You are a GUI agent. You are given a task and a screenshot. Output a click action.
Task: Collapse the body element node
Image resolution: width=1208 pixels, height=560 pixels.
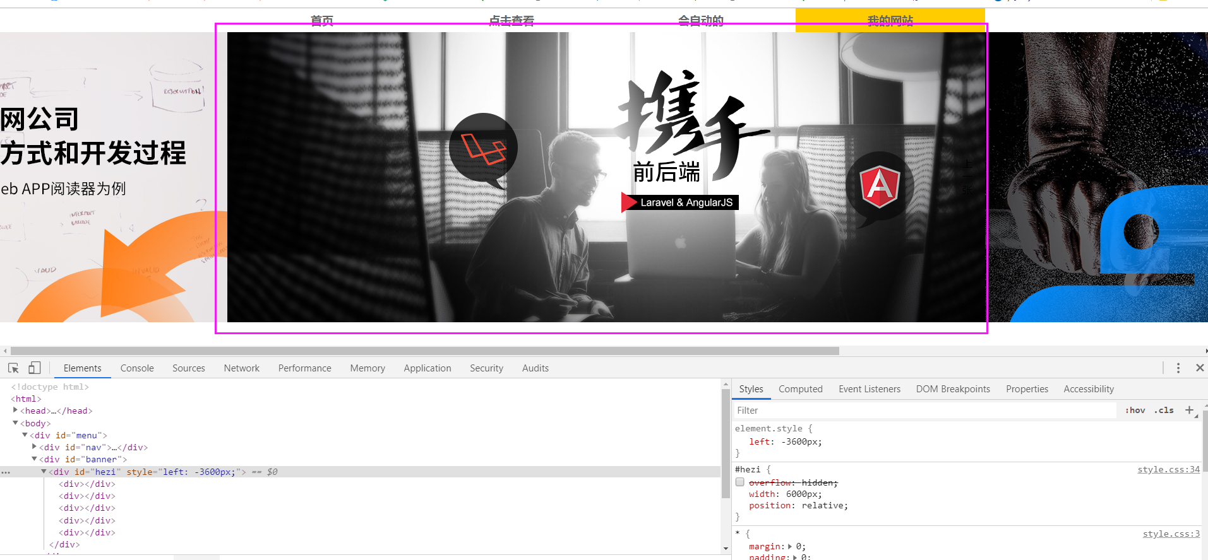16,423
